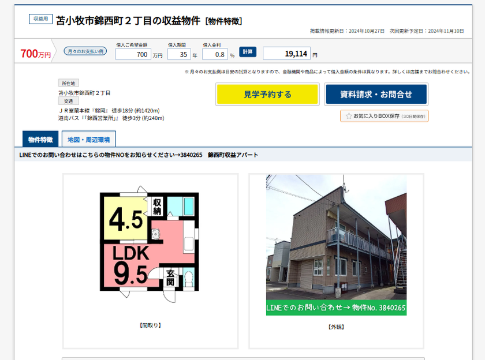The image size is (485, 360).
Task: Click the 交通 label tag
Action: [x=68, y=101]
